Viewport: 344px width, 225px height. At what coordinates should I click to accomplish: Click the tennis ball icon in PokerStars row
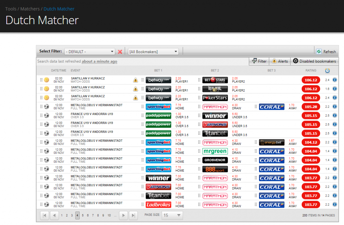[x=46, y=98]
